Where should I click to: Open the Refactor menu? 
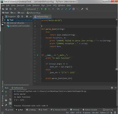36,6
